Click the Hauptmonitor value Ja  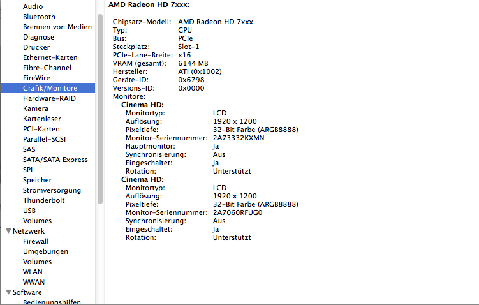[x=216, y=146]
